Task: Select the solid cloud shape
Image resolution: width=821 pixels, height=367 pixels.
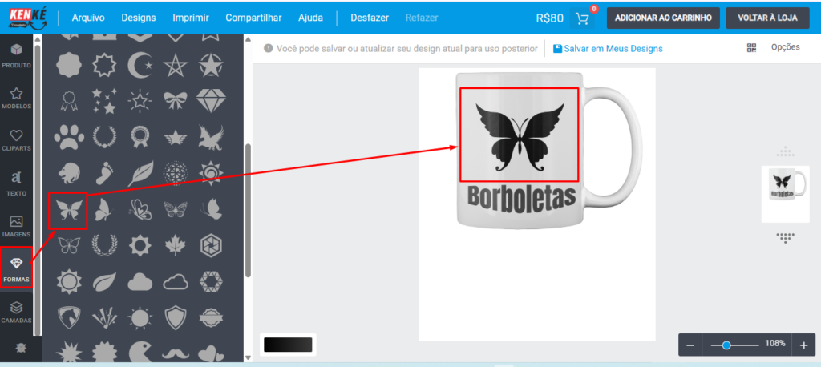Action: tap(140, 281)
